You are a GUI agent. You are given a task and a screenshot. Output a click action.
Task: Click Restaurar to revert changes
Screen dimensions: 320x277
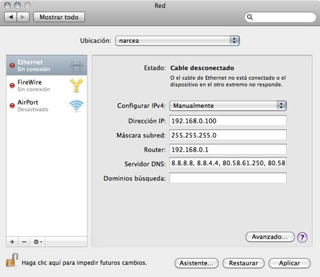point(243,263)
